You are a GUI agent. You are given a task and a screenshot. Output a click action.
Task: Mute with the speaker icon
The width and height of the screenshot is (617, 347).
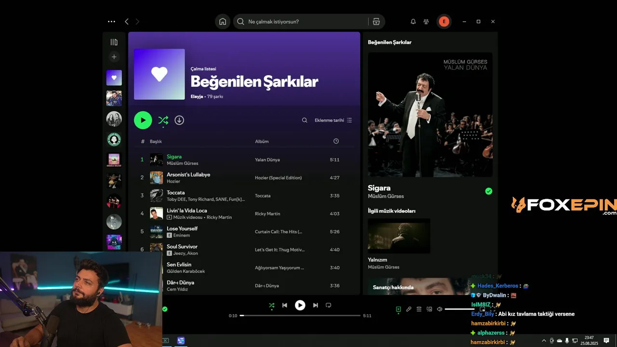(x=440, y=309)
